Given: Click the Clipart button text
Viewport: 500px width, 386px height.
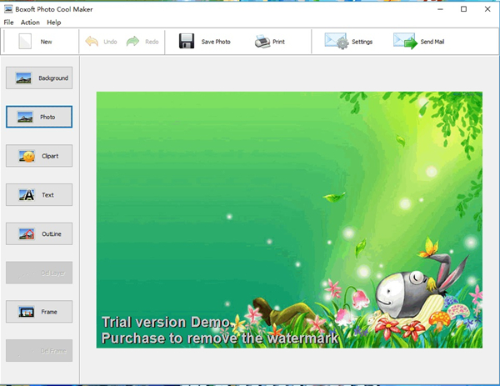Looking at the screenshot, I should click(x=50, y=156).
